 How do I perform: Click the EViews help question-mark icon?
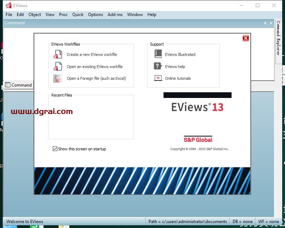(158, 66)
